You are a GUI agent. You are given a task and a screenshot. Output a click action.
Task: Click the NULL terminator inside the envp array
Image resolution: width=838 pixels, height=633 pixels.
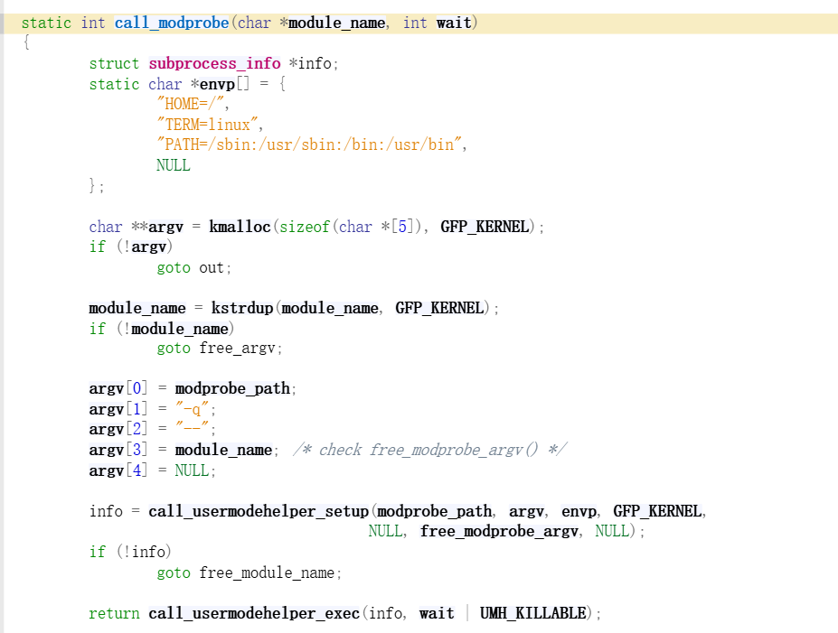pyautogui.click(x=174, y=165)
